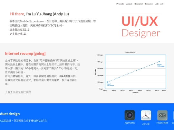Click the 更多關於專案 link
The image size is (174, 130).
[19, 30]
